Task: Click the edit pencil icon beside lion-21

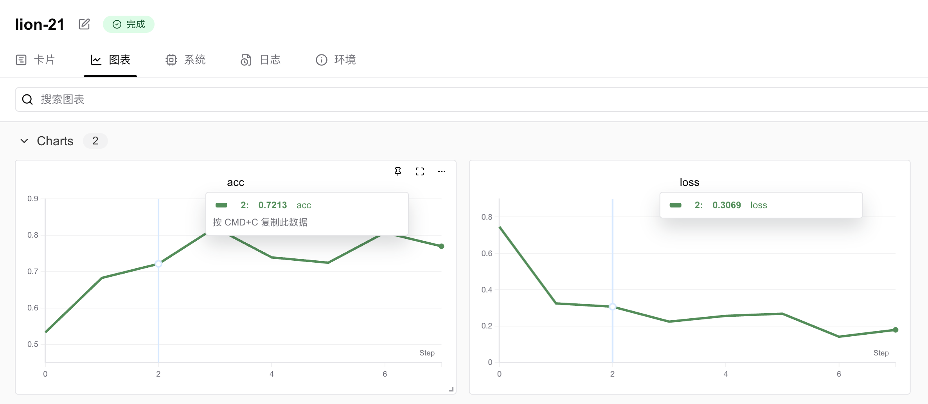Action: click(x=84, y=24)
